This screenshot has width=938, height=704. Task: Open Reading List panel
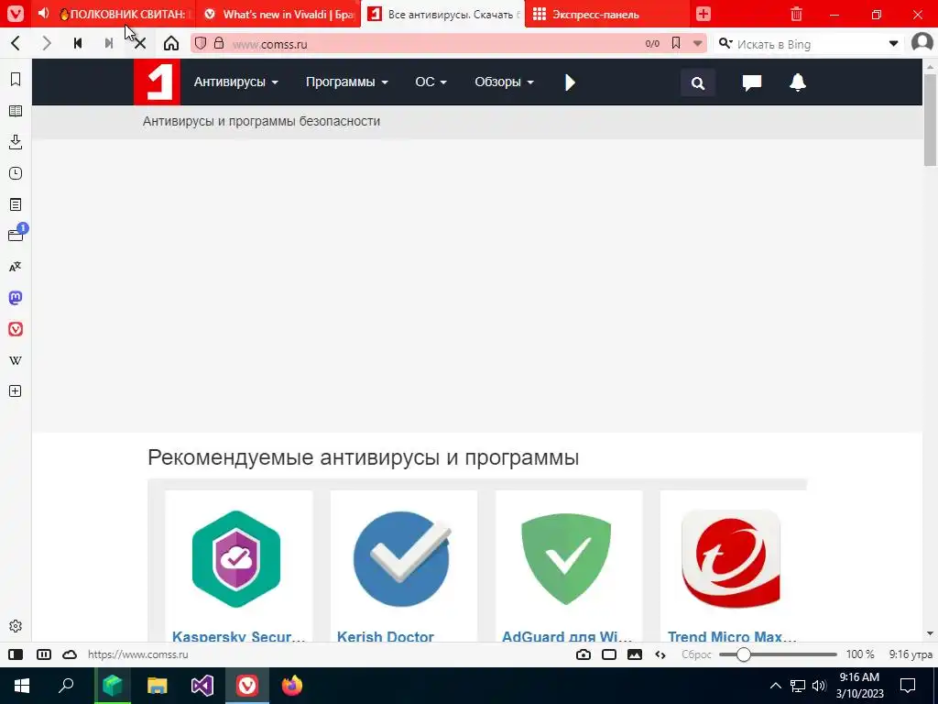click(x=16, y=111)
